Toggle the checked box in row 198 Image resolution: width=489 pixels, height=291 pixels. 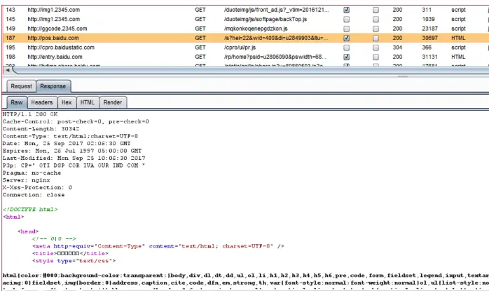point(347,57)
